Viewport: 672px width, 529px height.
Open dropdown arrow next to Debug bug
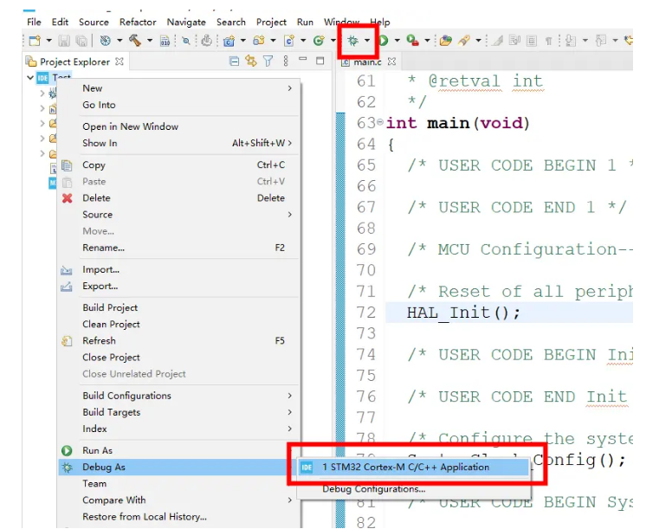367,41
